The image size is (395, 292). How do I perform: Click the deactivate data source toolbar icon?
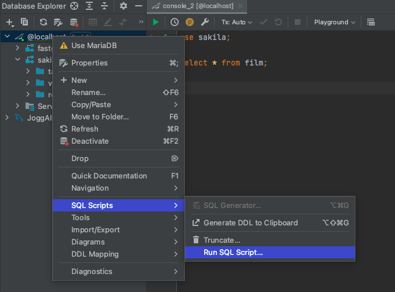[x=74, y=22]
